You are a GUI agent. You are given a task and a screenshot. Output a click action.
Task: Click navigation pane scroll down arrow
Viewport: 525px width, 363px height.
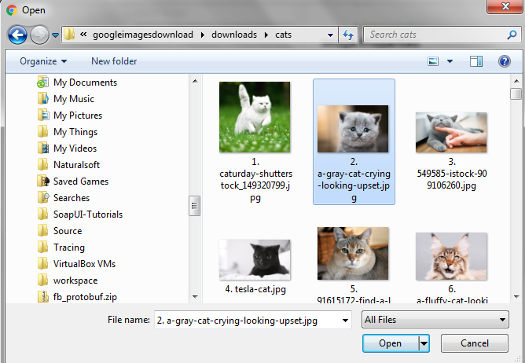coord(195,297)
